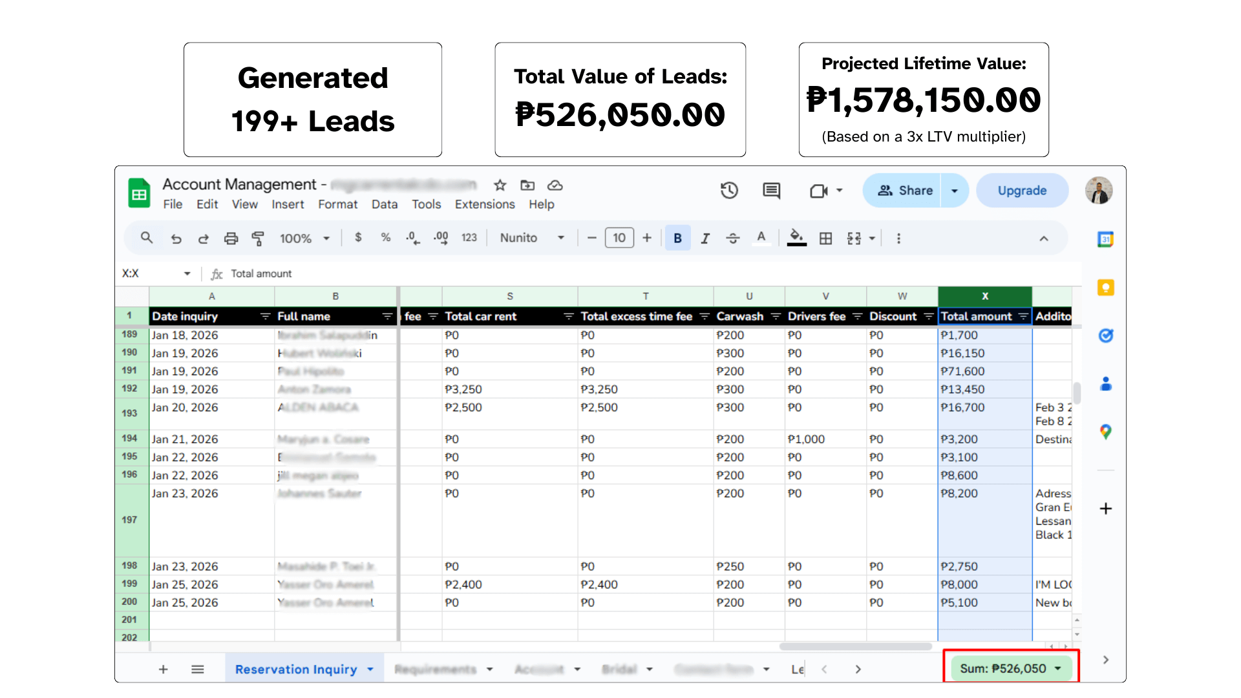Expand the 100% zoom dropdown
The width and height of the screenshot is (1241, 698).
tap(304, 238)
